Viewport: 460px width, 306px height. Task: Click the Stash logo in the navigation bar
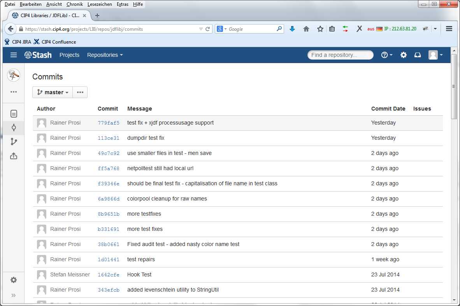[x=38, y=55]
